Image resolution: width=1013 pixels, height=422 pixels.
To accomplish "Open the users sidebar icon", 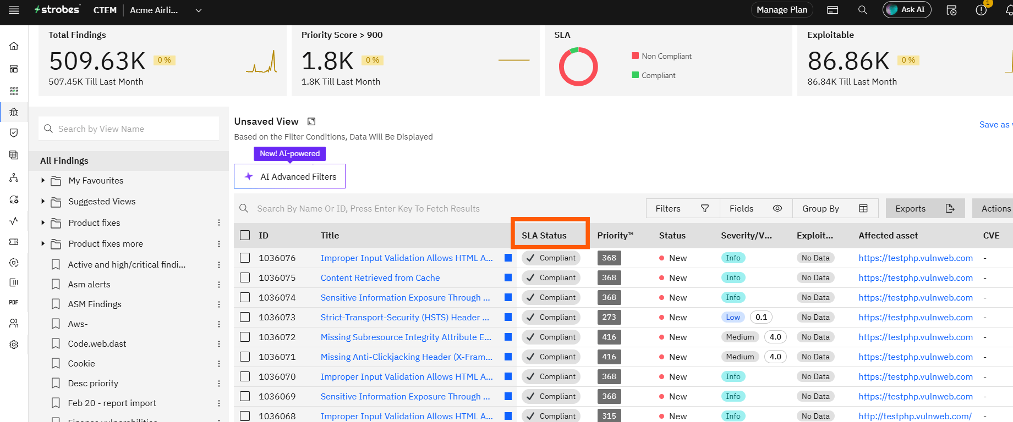I will (14, 323).
